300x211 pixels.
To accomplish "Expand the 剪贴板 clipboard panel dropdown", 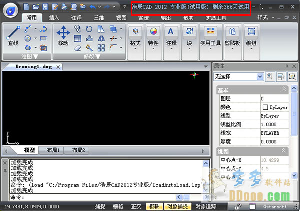I will (232, 49).
